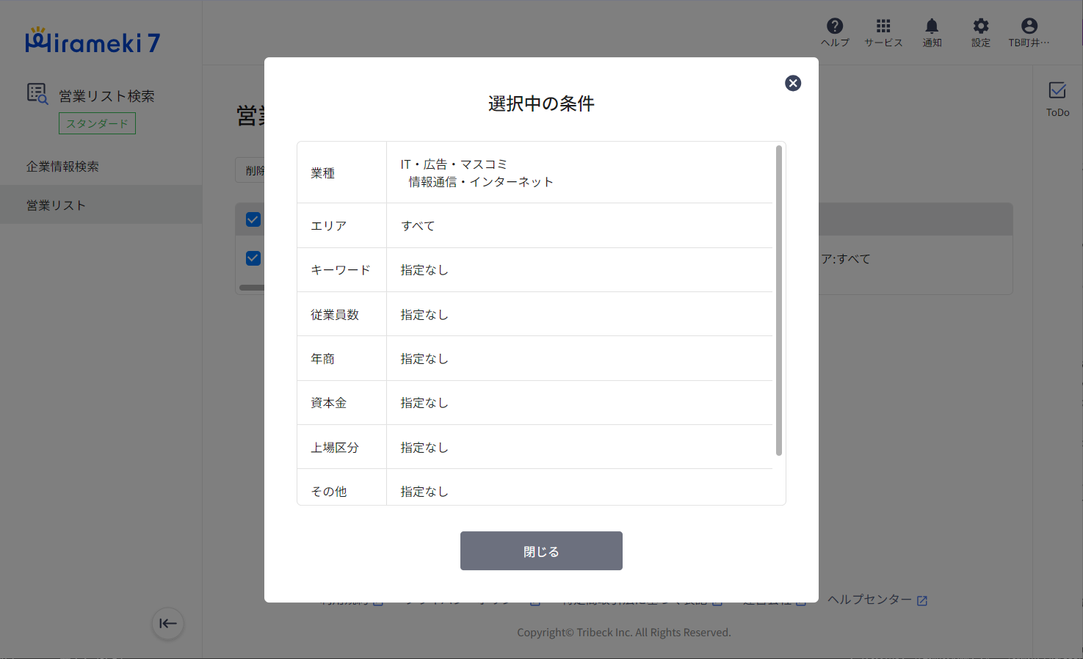Click the dialog's vertical scrollbar
1083x659 pixels.
tap(778, 301)
